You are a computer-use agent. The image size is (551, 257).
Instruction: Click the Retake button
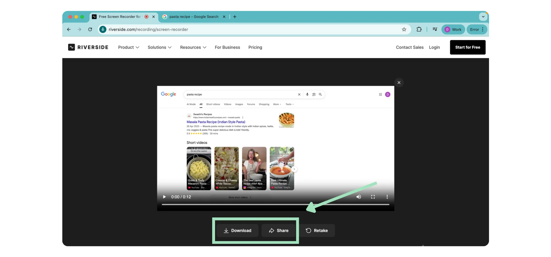click(317, 230)
